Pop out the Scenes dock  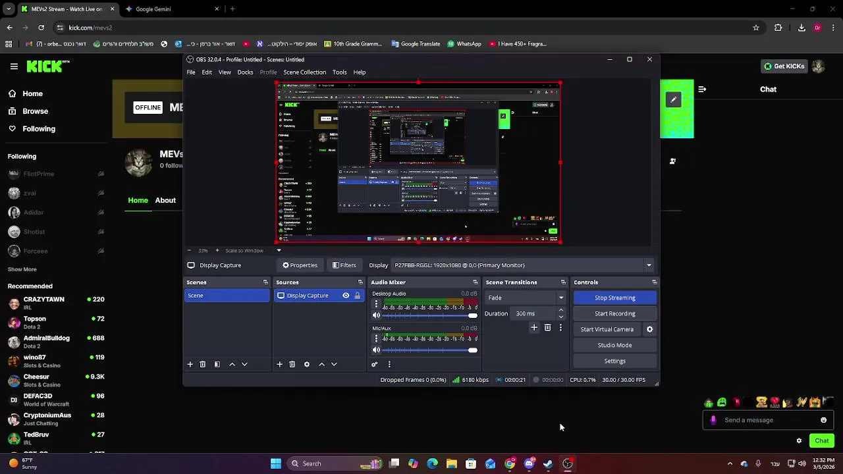coord(266,282)
